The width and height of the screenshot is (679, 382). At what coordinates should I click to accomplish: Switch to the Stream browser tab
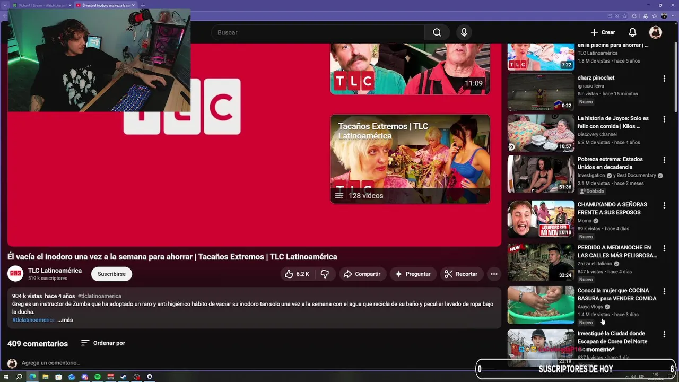point(41,5)
